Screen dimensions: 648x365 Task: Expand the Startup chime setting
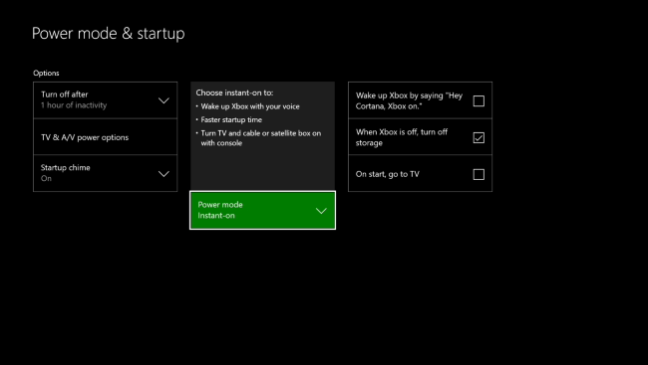click(105, 173)
